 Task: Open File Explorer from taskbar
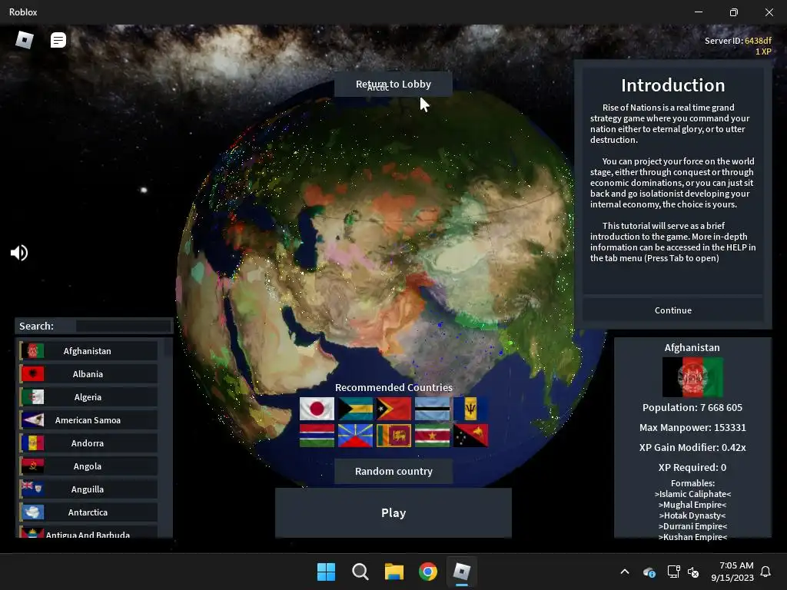(x=394, y=572)
